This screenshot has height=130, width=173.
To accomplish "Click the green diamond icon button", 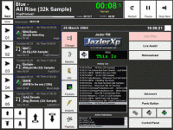I will coord(164,113).
